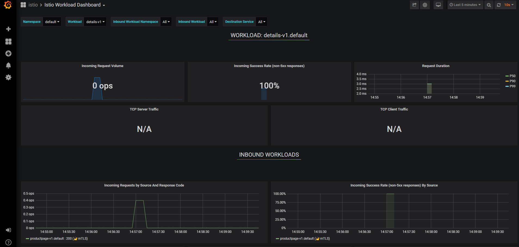This screenshot has width=519, height=247.
Task: Toggle the P99 legend series
Action: click(512, 86)
